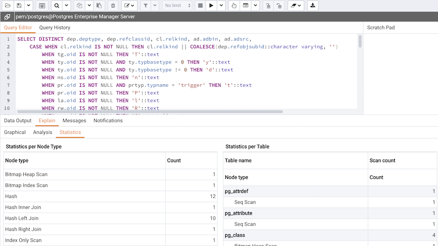Screen dimensions: 438x246
Task: Click the Commit transaction icon
Action: click(268, 6)
